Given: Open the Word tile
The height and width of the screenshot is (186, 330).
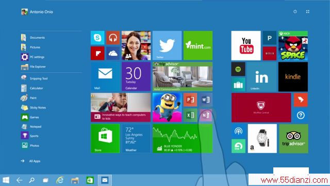Looking at the screenshot, I should [206, 100].
